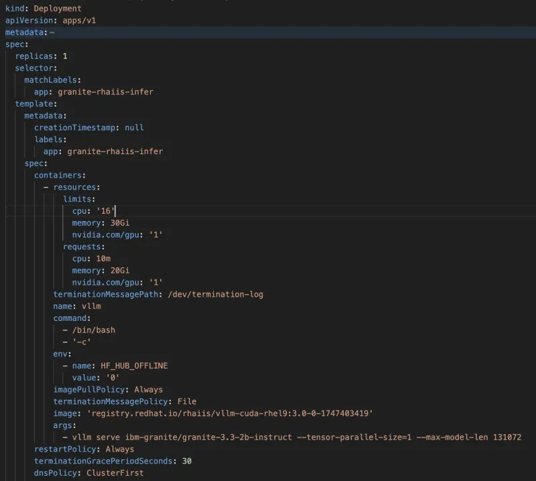The image size is (536, 481).
Task: Click the null creationTimestamp value
Action: coord(134,127)
